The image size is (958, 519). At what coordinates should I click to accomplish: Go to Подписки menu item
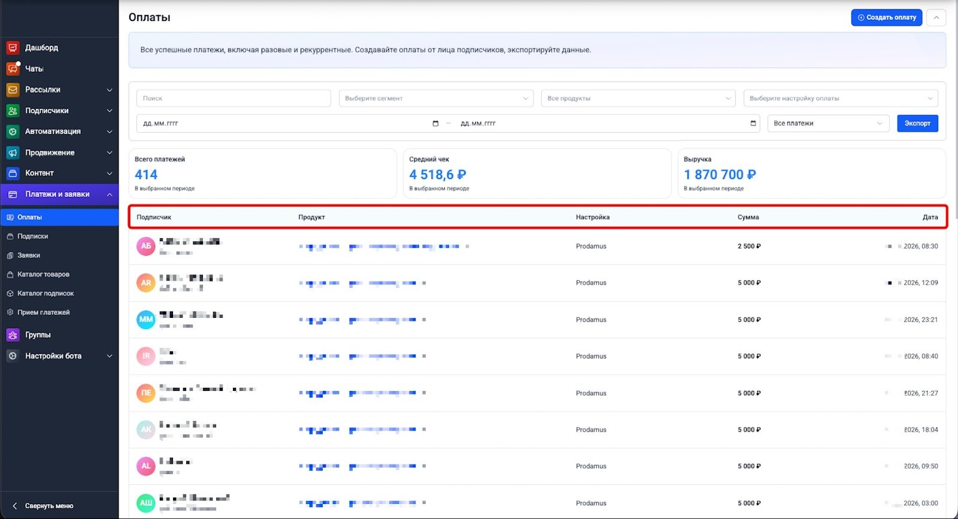(33, 236)
